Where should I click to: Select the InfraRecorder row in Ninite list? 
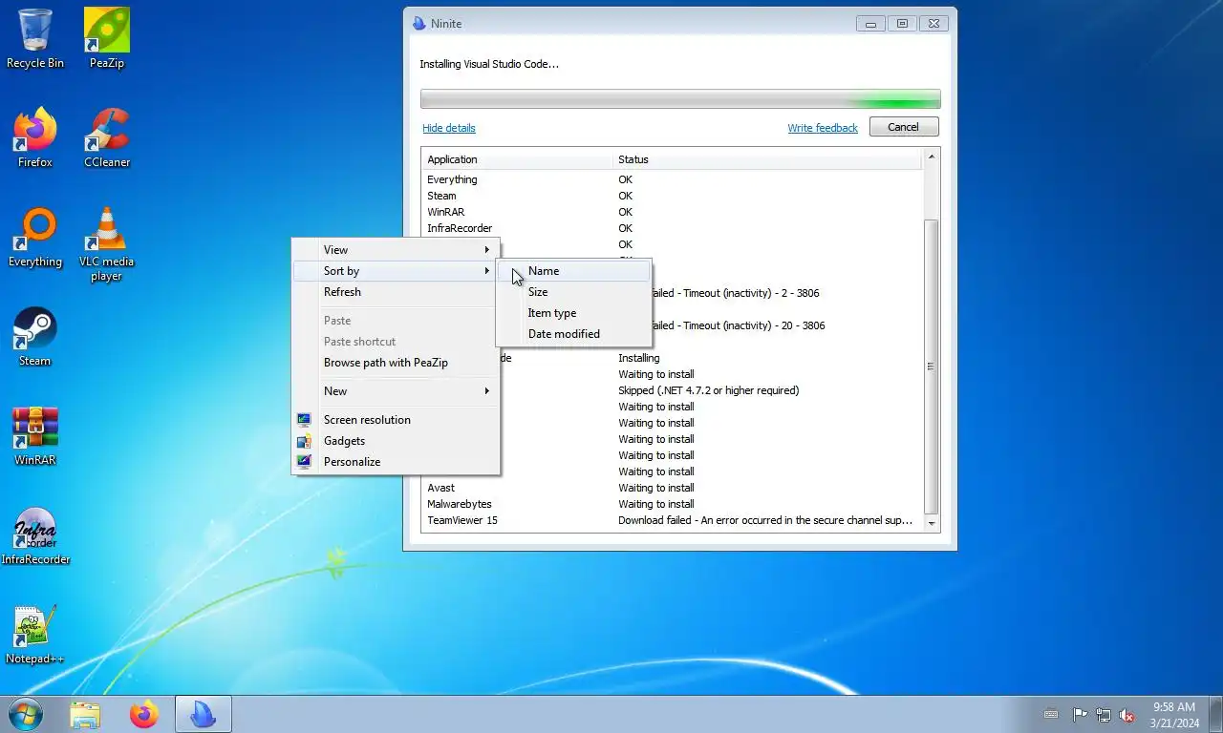tap(673, 228)
